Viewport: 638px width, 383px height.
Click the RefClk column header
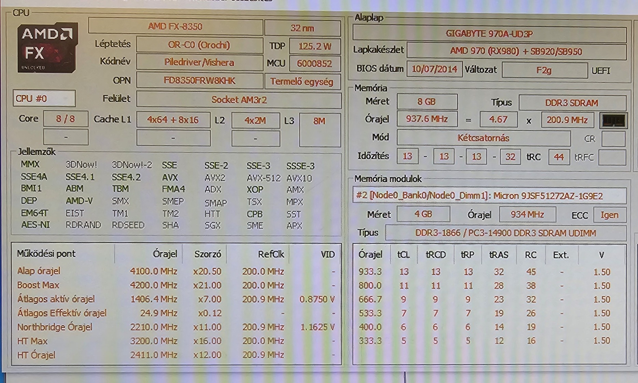[271, 254]
